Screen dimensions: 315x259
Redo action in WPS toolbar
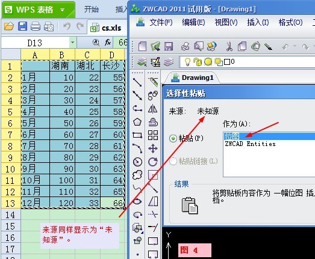click(x=80, y=26)
